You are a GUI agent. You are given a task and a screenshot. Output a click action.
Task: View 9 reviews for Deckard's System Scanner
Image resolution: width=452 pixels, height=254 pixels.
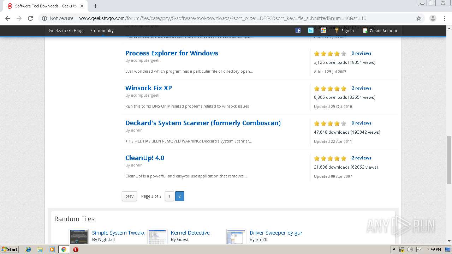(361, 123)
